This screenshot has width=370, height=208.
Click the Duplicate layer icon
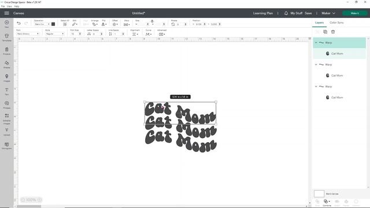click(325, 32)
